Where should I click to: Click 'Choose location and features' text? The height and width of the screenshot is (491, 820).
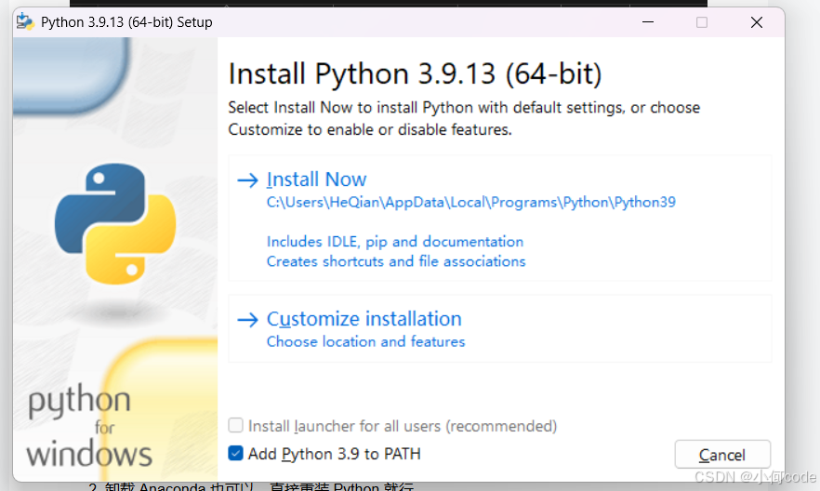click(x=365, y=342)
